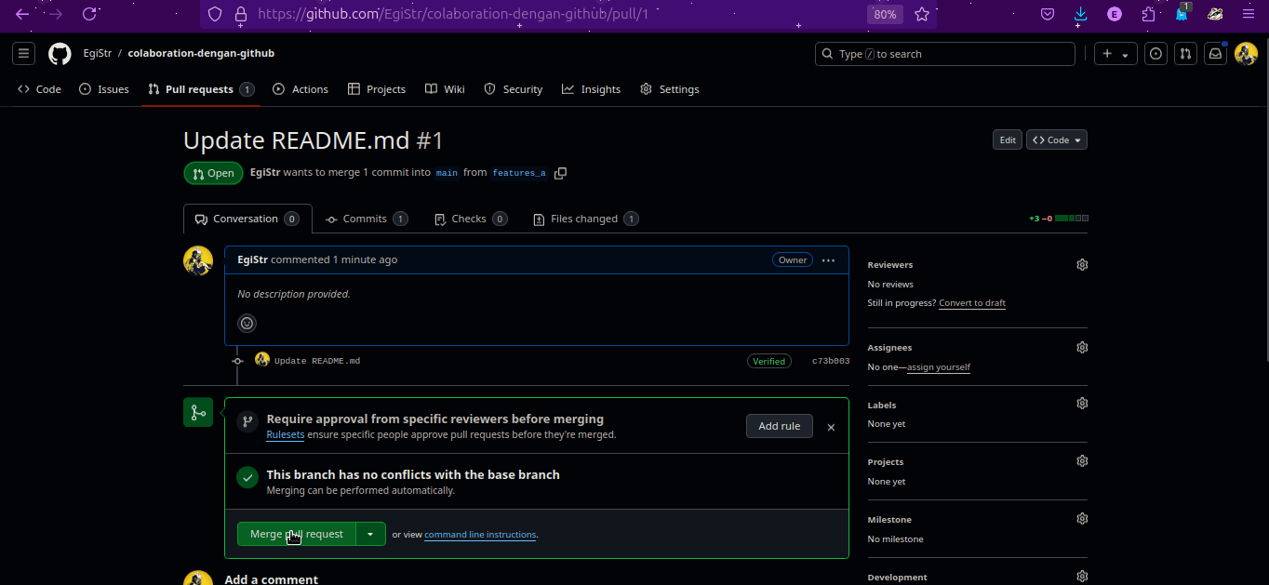
Task: Open the notifications inbox icon
Action: 1215,54
